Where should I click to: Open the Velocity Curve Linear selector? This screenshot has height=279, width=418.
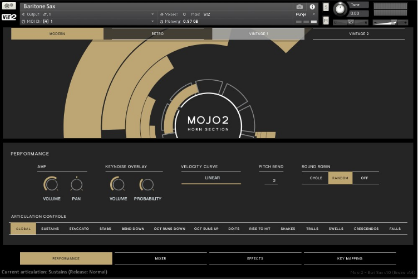(211, 178)
